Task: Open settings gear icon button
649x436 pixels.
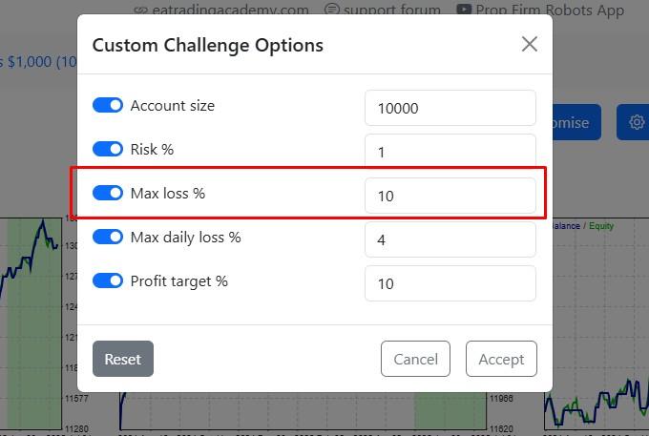Action: tap(637, 122)
